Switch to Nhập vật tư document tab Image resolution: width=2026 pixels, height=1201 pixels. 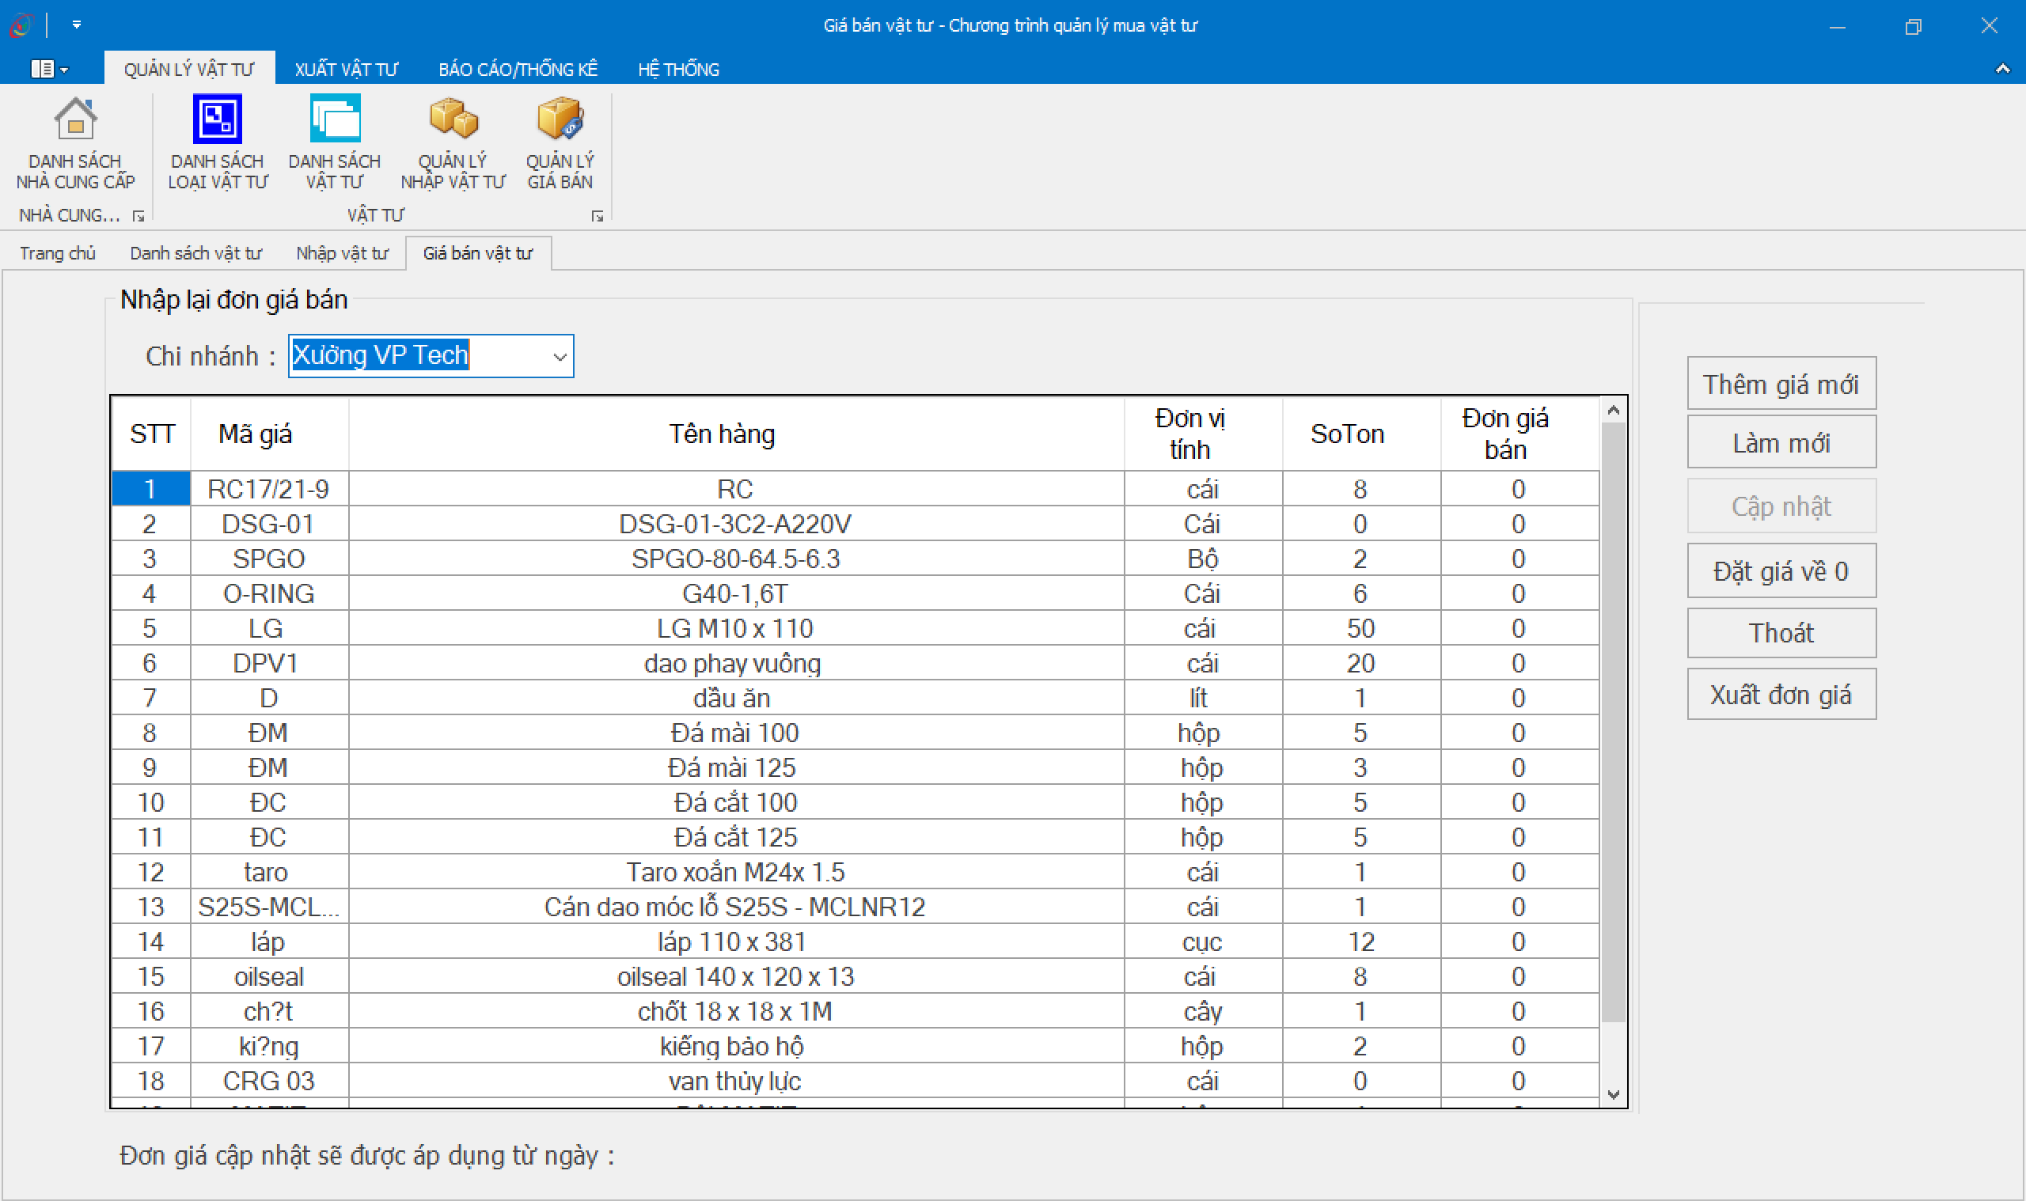[x=342, y=253]
